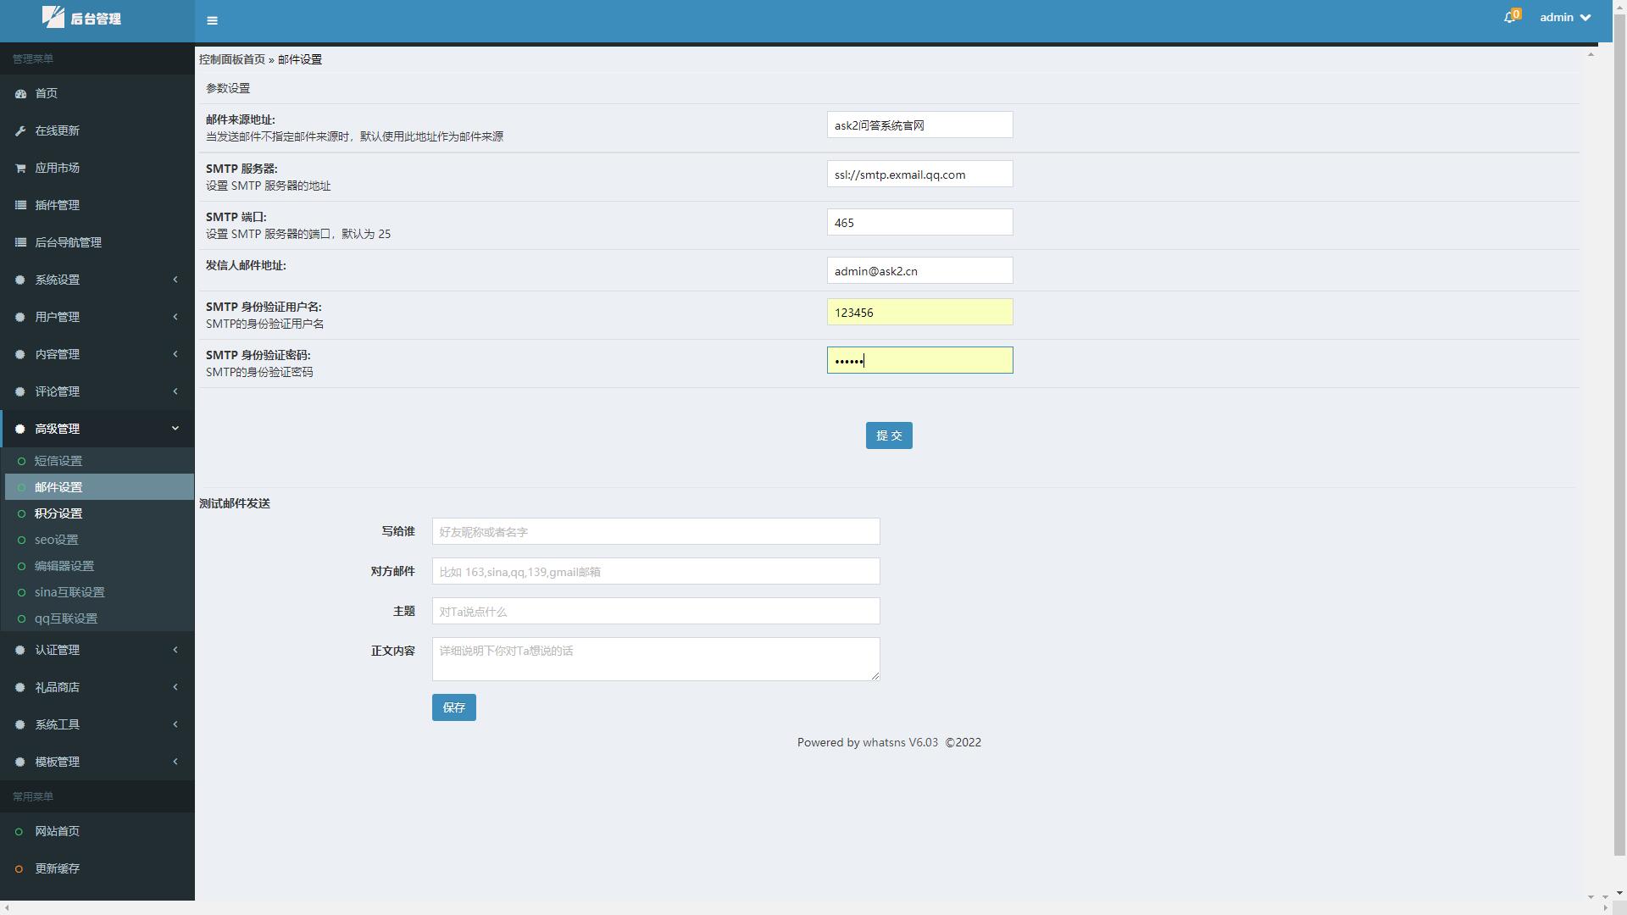Click the gear icon beside 系统设置
This screenshot has height=915, width=1627.
pos(20,280)
